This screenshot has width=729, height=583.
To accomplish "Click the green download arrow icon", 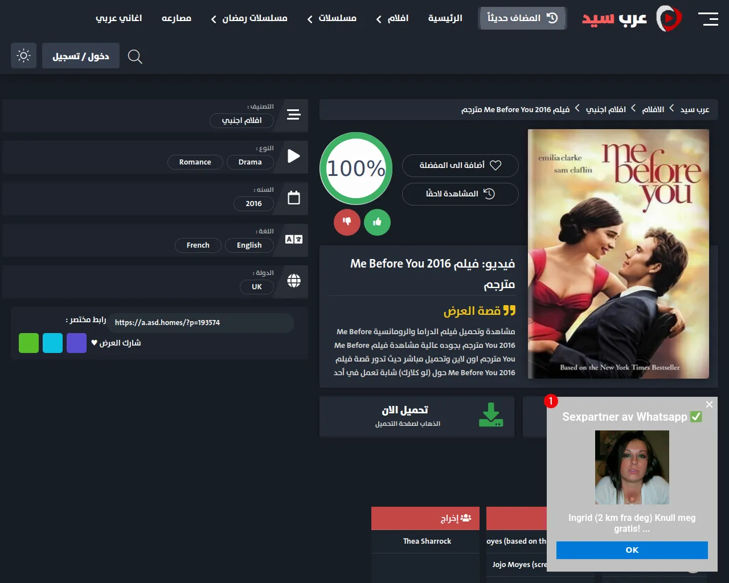I will coord(491,415).
